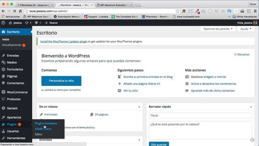Open the 4 entradas link
This screenshot has width=259, height=146.
[51, 114]
